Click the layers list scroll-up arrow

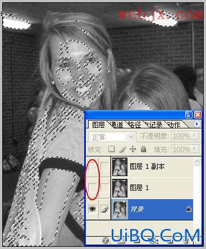tap(198, 162)
